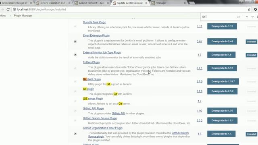This screenshot has width=258, height=145.
Task: Select the Update Center [Jenkins] tab
Action: coord(130,3)
